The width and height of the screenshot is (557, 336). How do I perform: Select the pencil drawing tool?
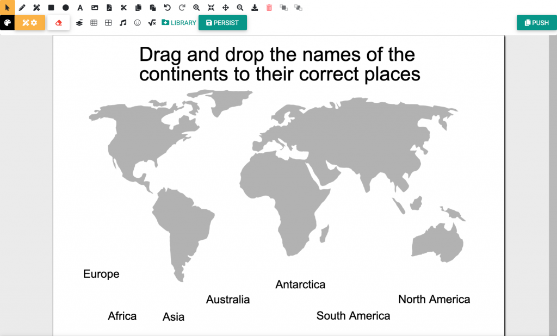(22, 8)
